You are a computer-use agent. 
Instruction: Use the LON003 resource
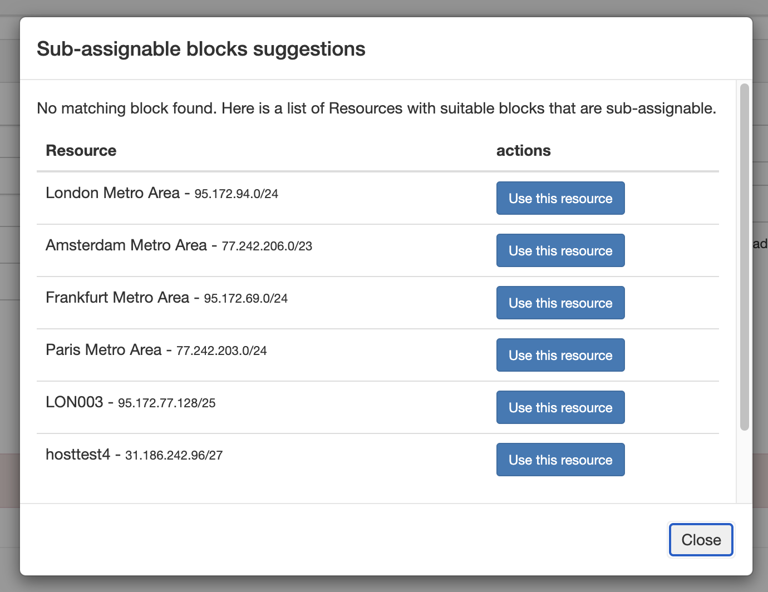pyautogui.click(x=560, y=407)
